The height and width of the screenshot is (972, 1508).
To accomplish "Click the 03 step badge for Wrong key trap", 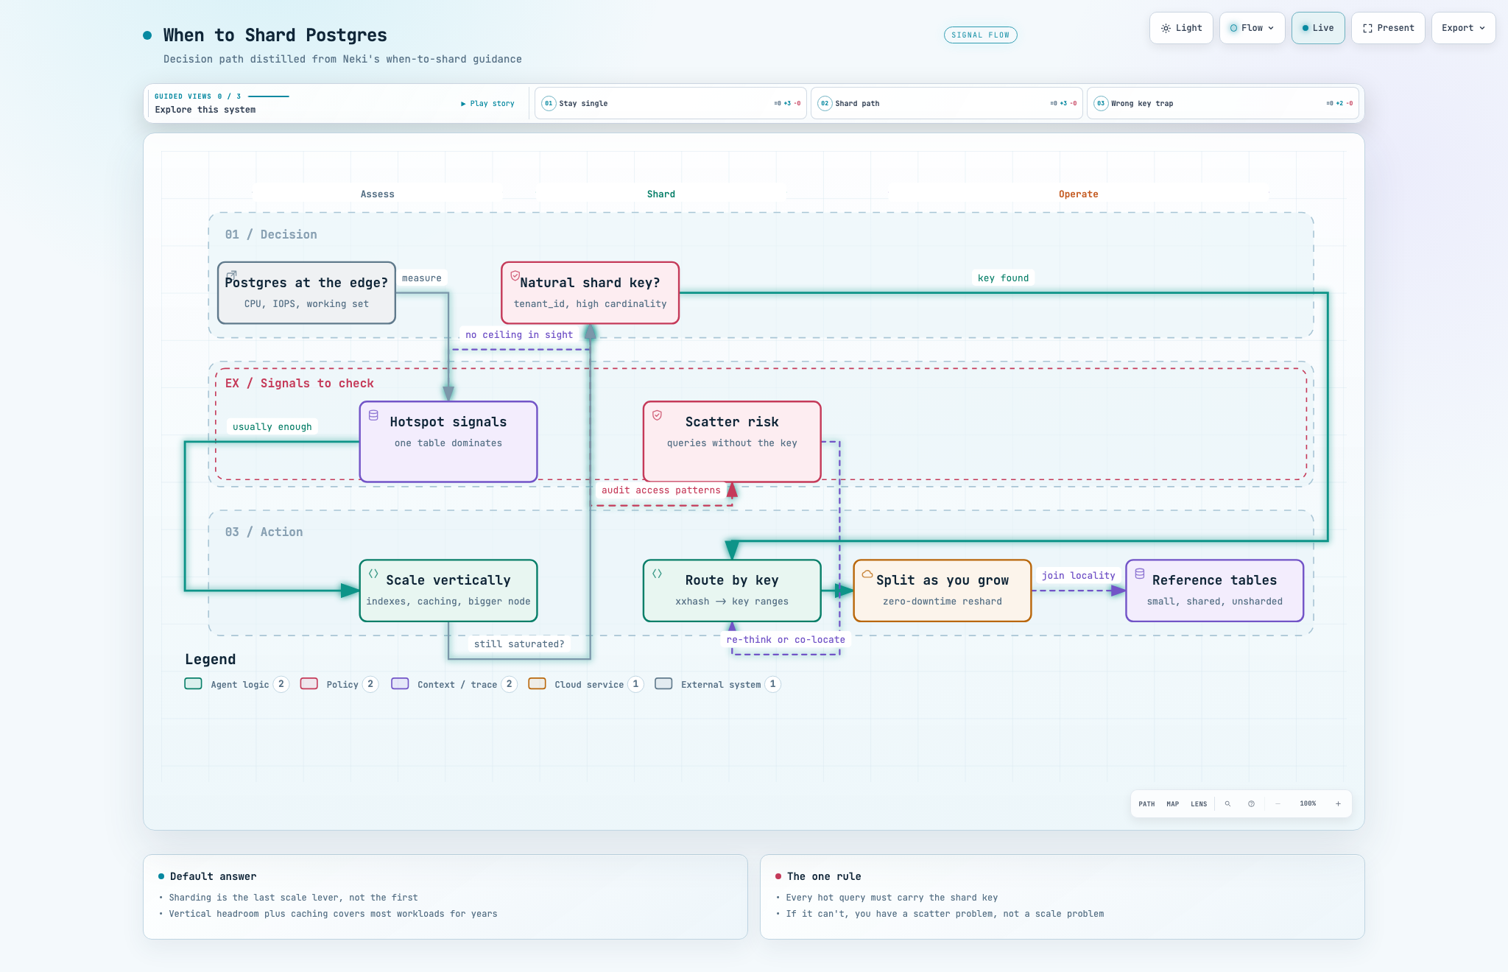I will [1101, 103].
